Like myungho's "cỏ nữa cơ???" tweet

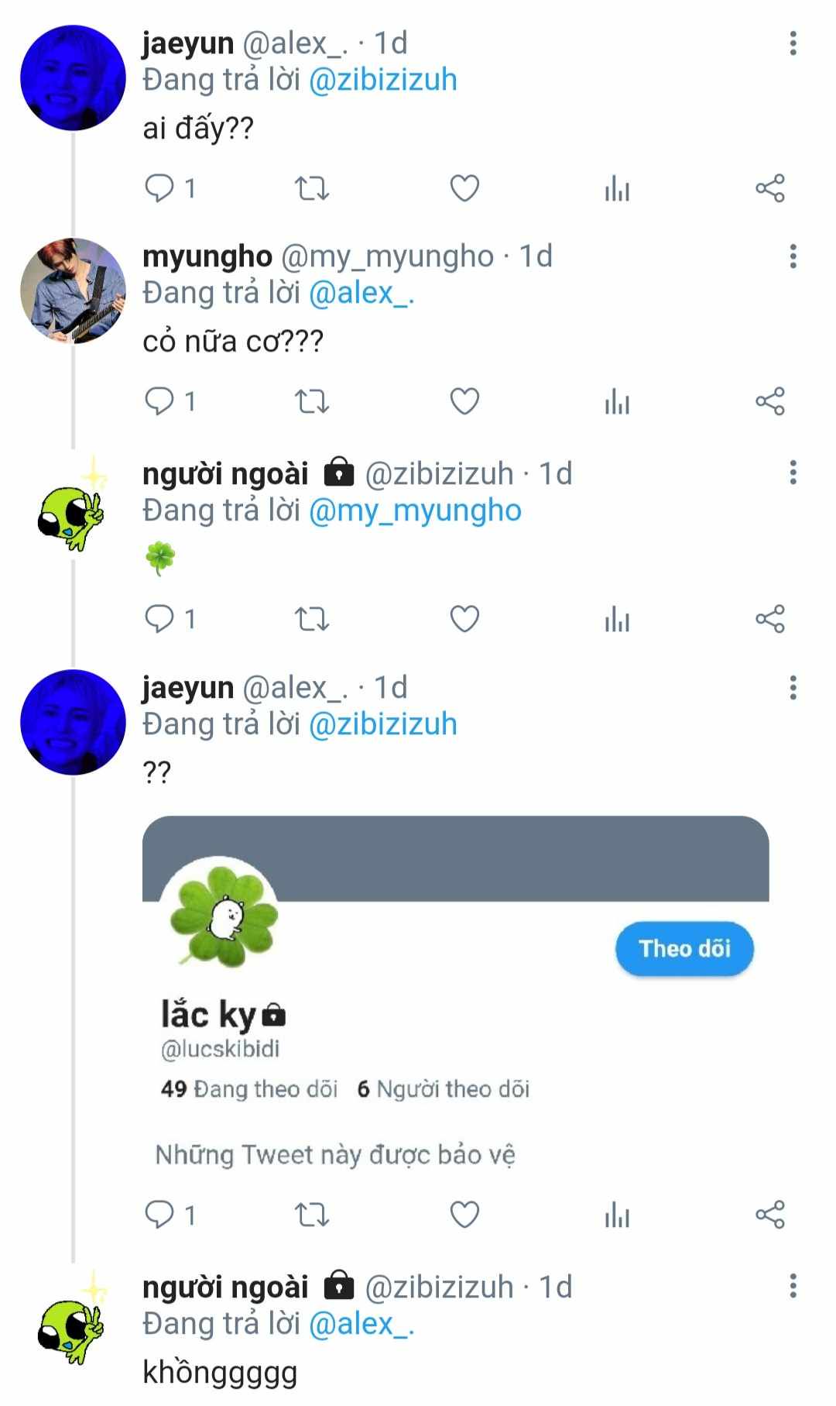464,401
